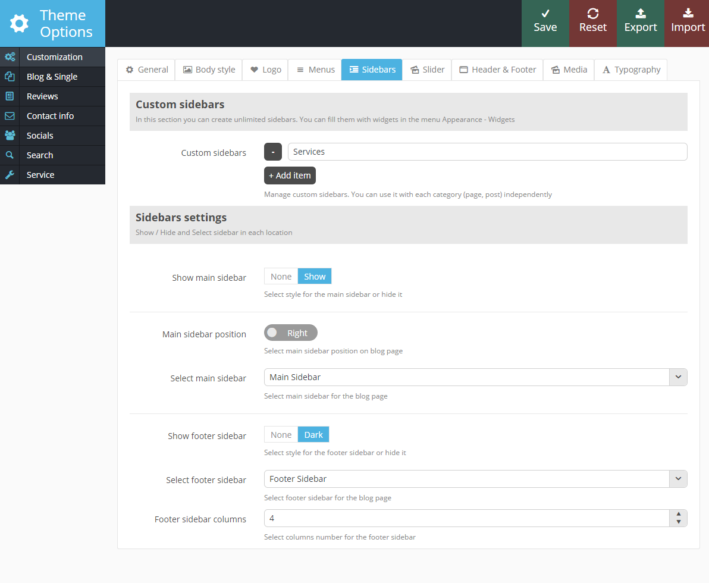Click the Contact info envelope icon
The width and height of the screenshot is (709, 583).
(x=10, y=116)
